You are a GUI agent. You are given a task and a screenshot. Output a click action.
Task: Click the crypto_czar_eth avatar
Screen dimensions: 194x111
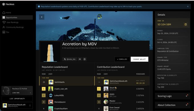point(51,89)
